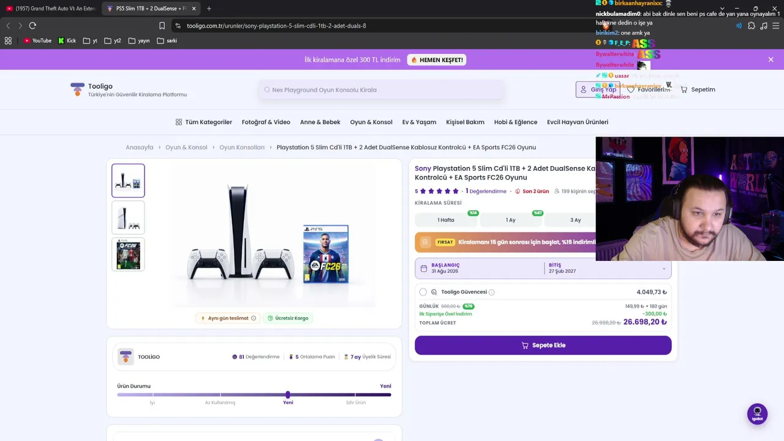Go forward with the browser forward arrow
Image resolution: width=784 pixels, height=441 pixels.
pyautogui.click(x=20, y=26)
